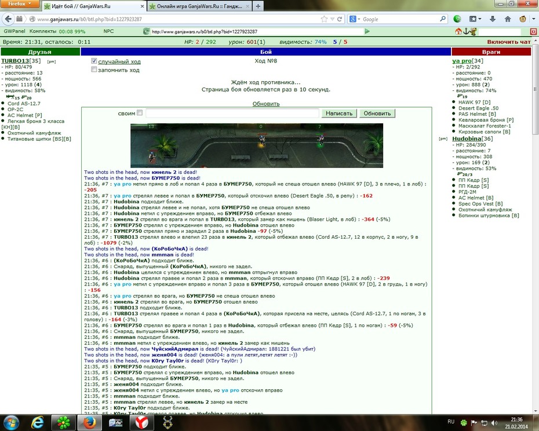The height and width of the screenshot is (431, 539).
Task: Open the downloads arrow icon
Action: coord(492,19)
